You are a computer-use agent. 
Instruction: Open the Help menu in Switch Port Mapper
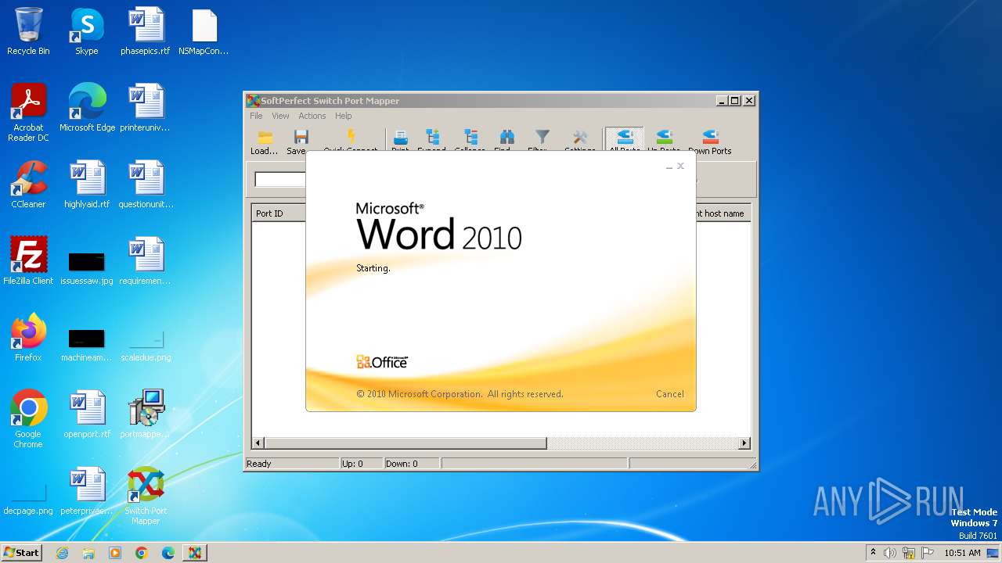pos(344,116)
